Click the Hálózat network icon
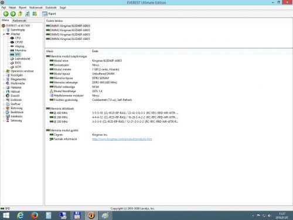293x220 pixels. pyautogui.click(x=8, y=92)
